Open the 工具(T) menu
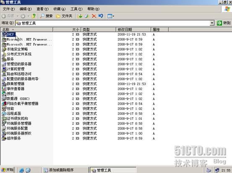232x173 pixels. click(76, 9)
